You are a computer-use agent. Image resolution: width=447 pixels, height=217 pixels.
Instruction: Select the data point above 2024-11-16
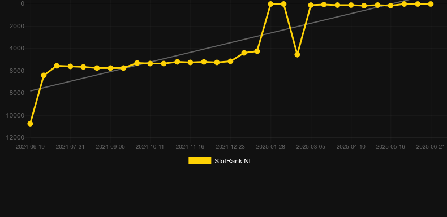191,62
